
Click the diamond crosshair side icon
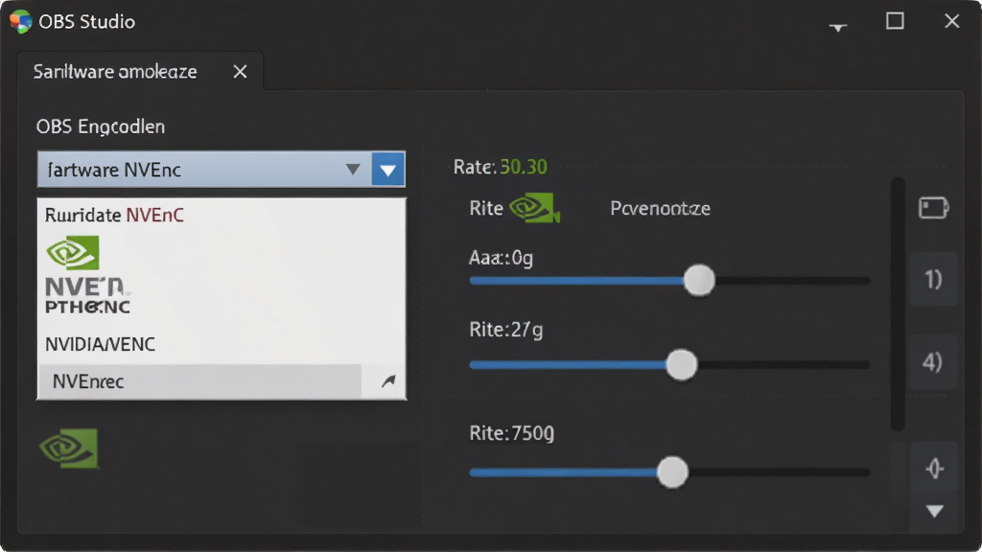tap(934, 468)
